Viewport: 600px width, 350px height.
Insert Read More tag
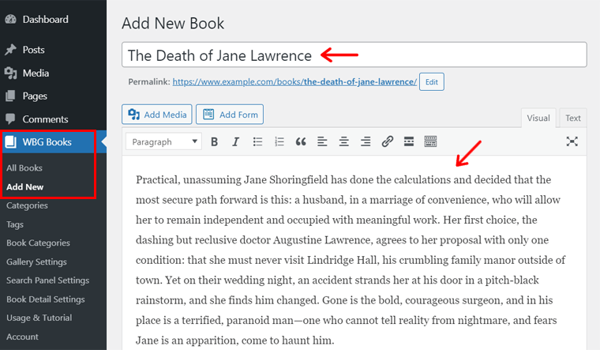tap(408, 142)
